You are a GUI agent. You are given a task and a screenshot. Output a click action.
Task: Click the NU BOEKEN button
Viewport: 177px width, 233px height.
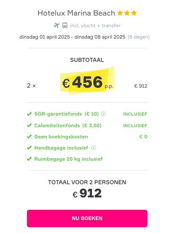(87, 218)
